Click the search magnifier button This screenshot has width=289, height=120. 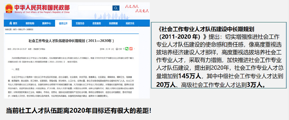click(116, 8)
